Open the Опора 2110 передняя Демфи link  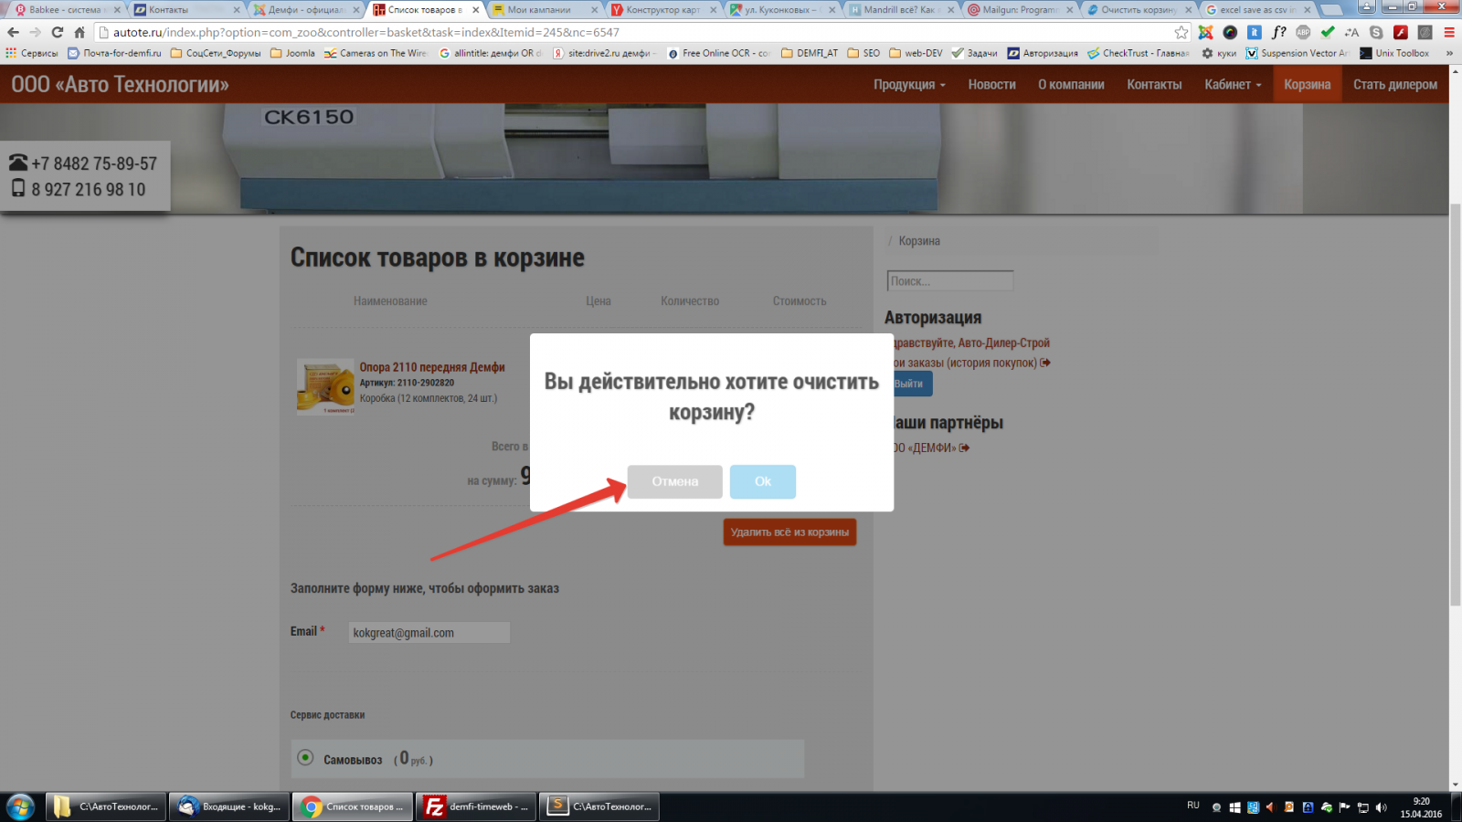(431, 367)
